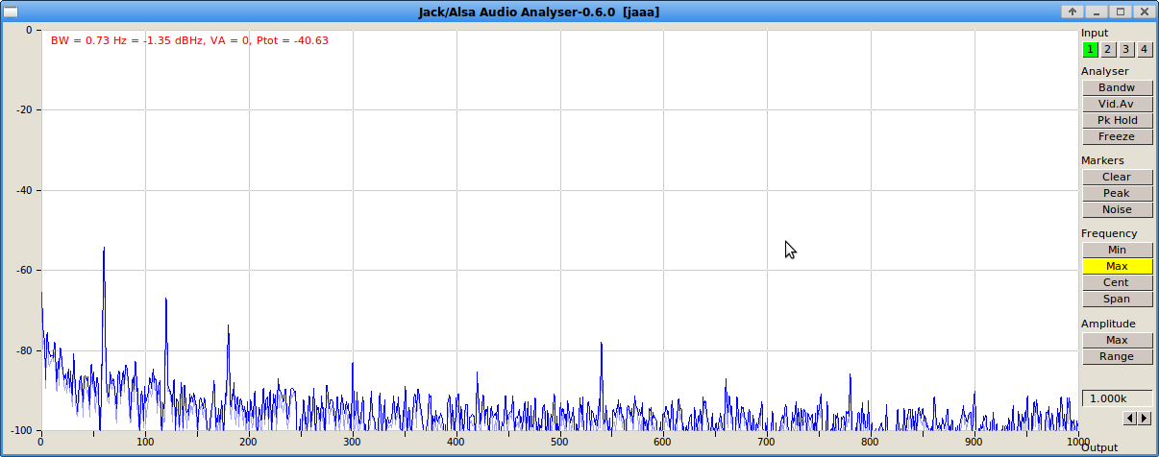Click the Bandw analyser button
The height and width of the screenshot is (457, 1159).
pos(1117,87)
